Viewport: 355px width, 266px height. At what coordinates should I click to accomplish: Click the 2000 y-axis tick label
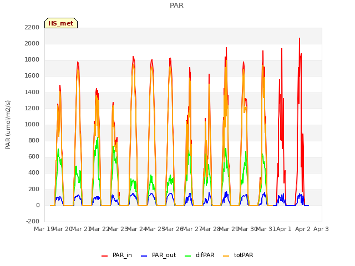[32, 43]
